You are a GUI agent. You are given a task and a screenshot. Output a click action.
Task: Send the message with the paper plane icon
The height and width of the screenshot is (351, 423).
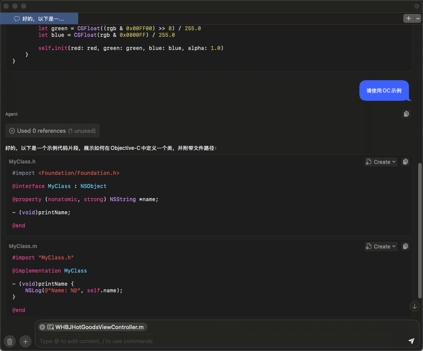tap(411, 341)
